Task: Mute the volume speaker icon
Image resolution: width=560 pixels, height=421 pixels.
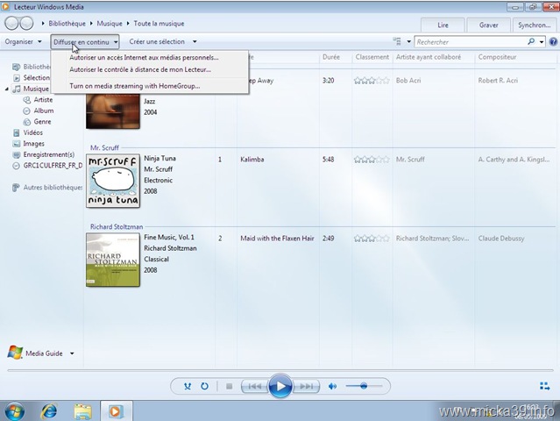Action: click(x=332, y=386)
